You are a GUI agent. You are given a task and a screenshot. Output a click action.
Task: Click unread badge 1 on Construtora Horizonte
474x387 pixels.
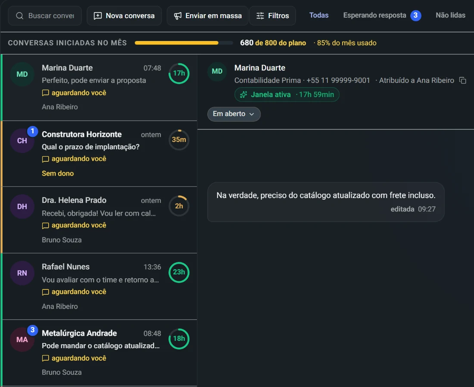pyautogui.click(x=33, y=131)
